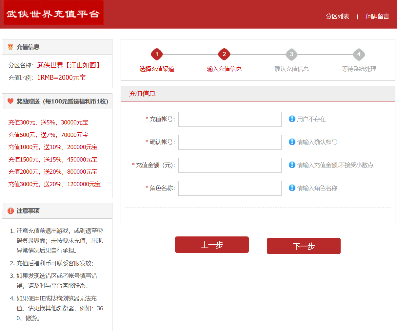Click the info icon next to 请输入角色名称
This screenshot has width=397, height=332.
point(292,188)
